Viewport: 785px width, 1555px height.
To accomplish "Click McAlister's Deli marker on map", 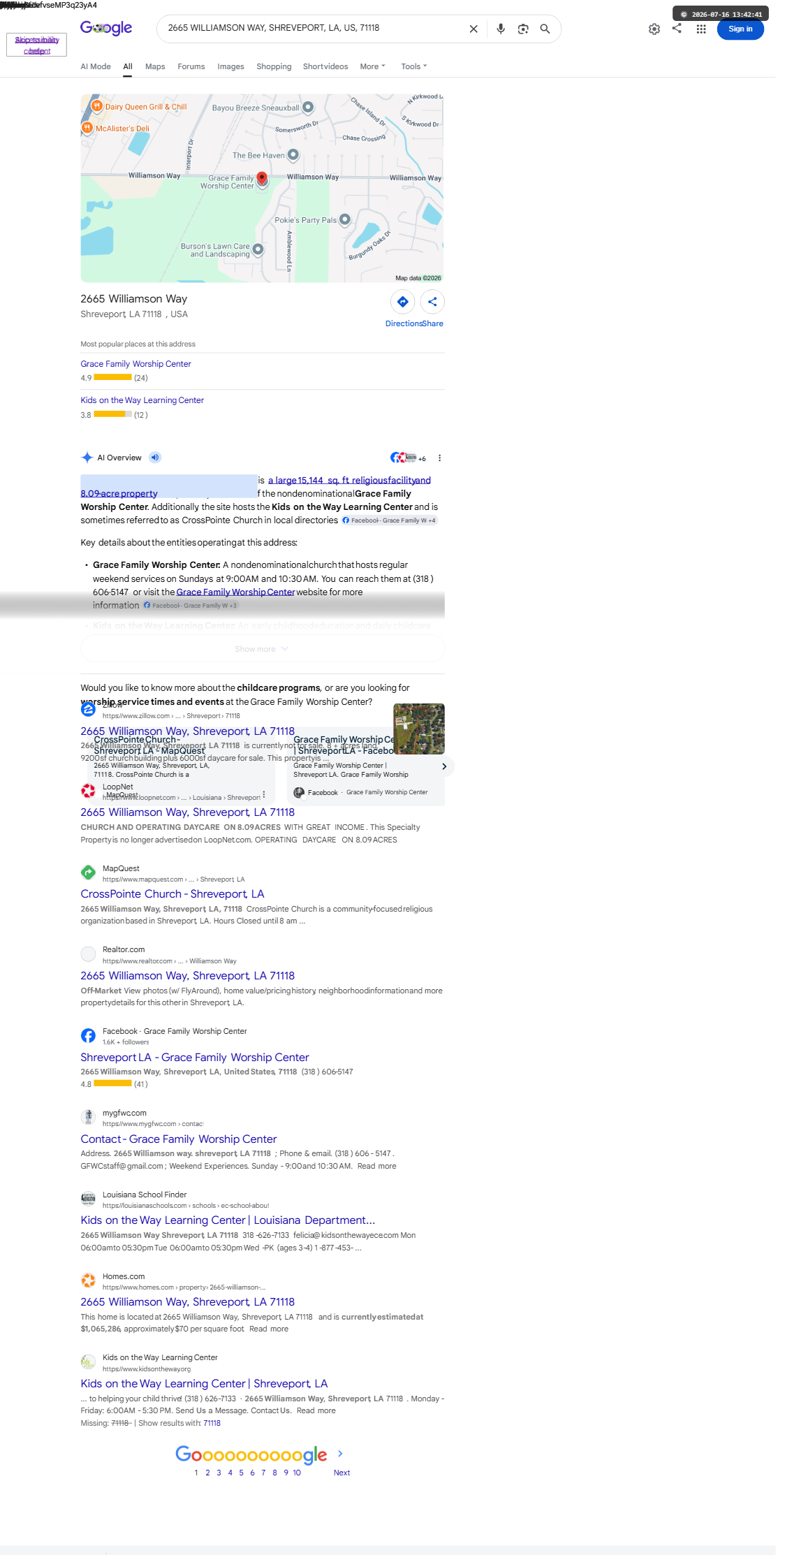I will (87, 128).
